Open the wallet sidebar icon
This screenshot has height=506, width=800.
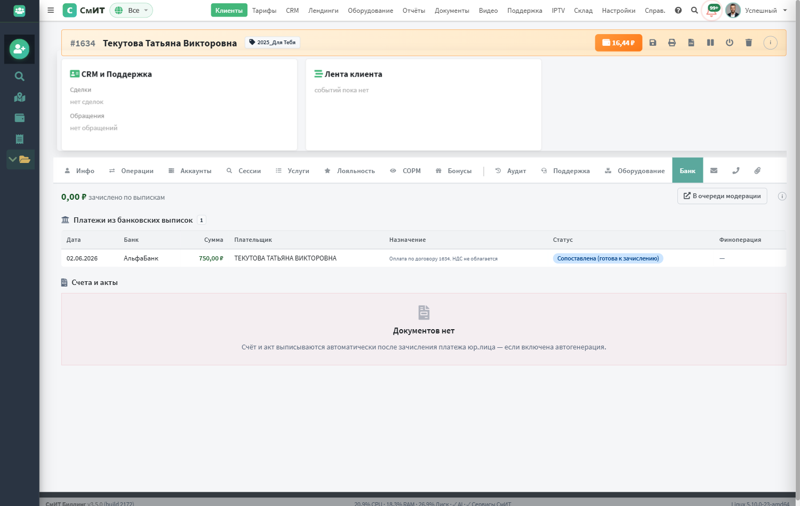coord(20,118)
